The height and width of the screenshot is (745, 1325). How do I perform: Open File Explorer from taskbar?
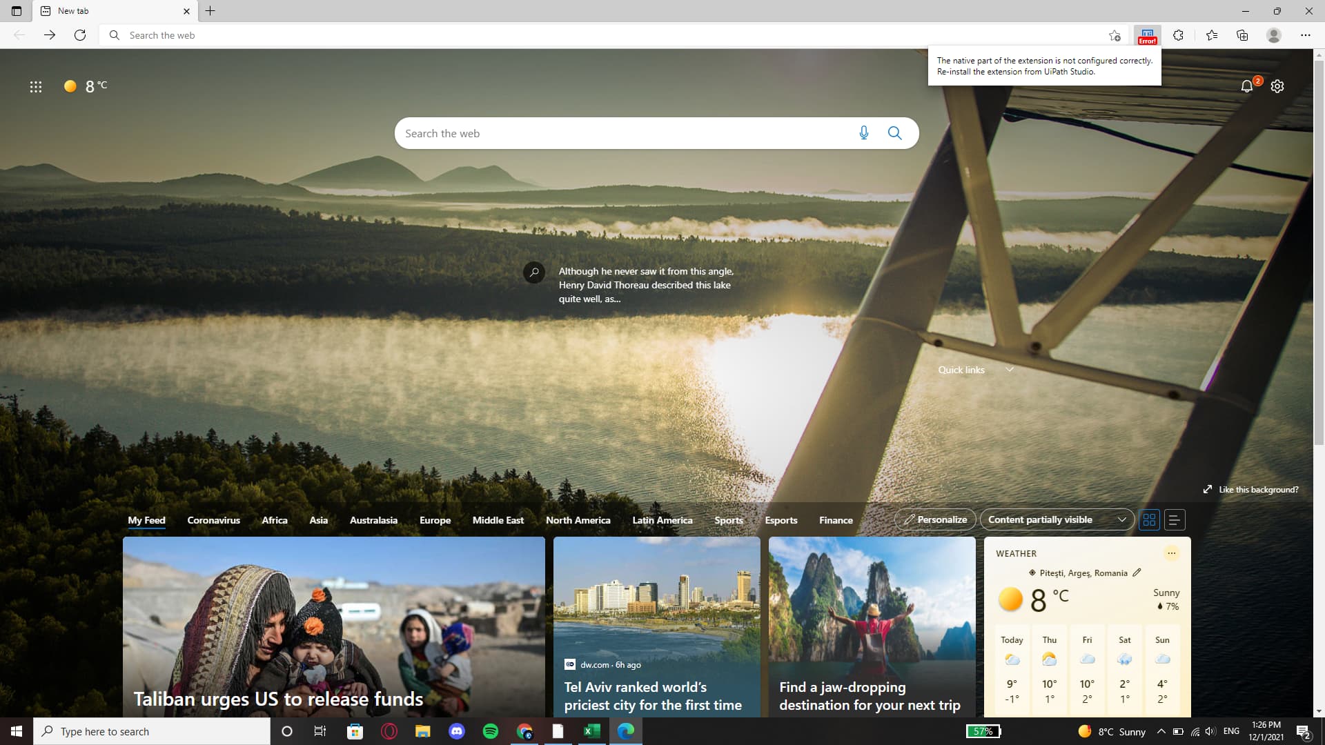pyautogui.click(x=422, y=731)
